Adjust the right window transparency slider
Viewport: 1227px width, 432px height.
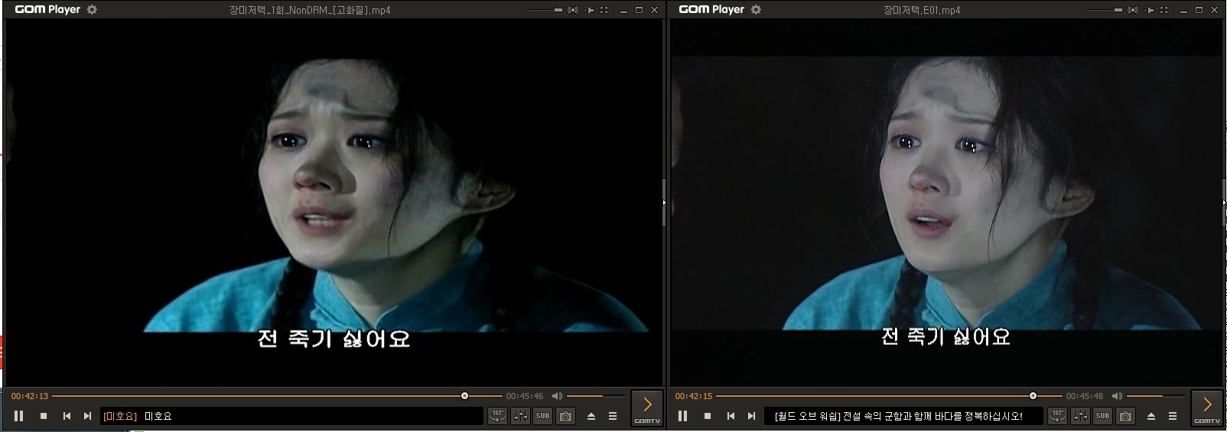pyautogui.click(x=1105, y=10)
